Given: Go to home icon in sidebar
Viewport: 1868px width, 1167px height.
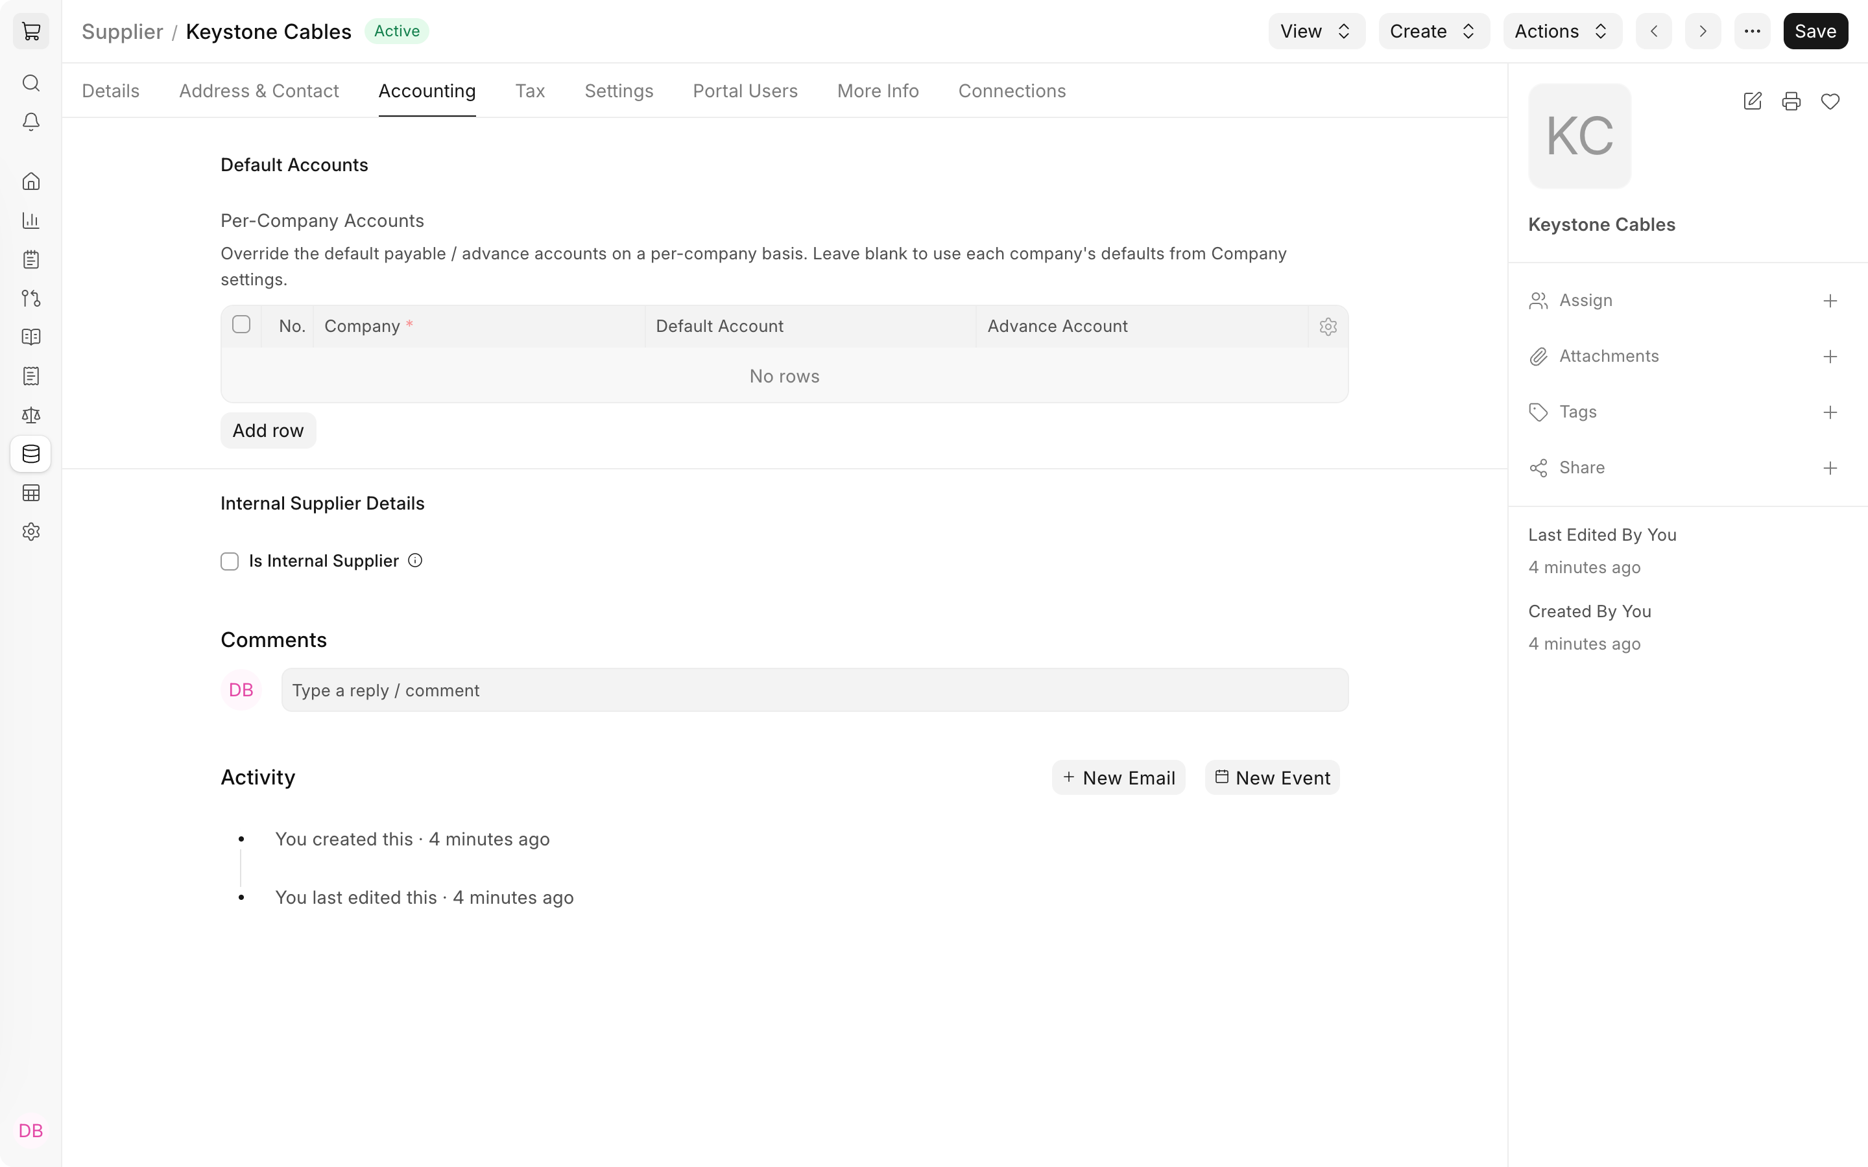Looking at the screenshot, I should pos(31,182).
